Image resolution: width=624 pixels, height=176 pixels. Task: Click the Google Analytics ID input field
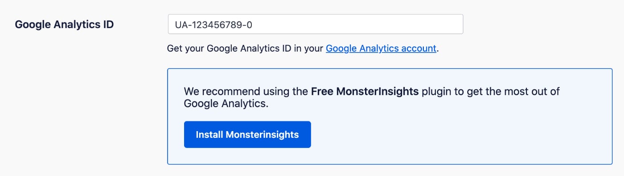tap(315, 24)
